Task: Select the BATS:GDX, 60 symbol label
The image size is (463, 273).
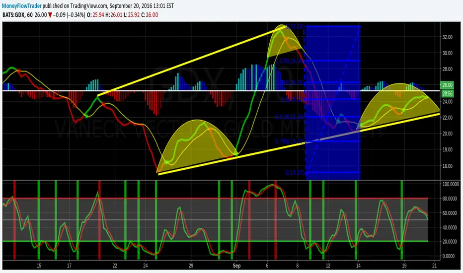Action: click(x=17, y=15)
